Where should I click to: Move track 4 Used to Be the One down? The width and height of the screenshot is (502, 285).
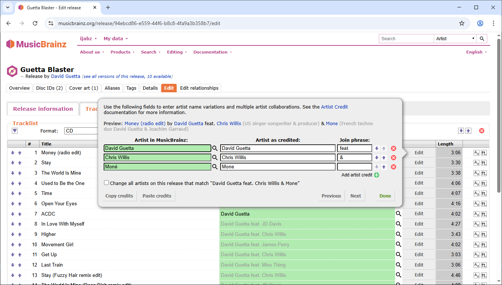coord(13,183)
